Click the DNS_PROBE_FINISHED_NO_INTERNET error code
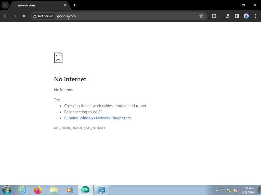 tap(80, 128)
